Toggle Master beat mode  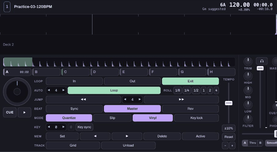point(132,109)
